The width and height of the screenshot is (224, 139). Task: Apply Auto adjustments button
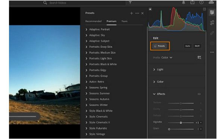tap(187, 46)
